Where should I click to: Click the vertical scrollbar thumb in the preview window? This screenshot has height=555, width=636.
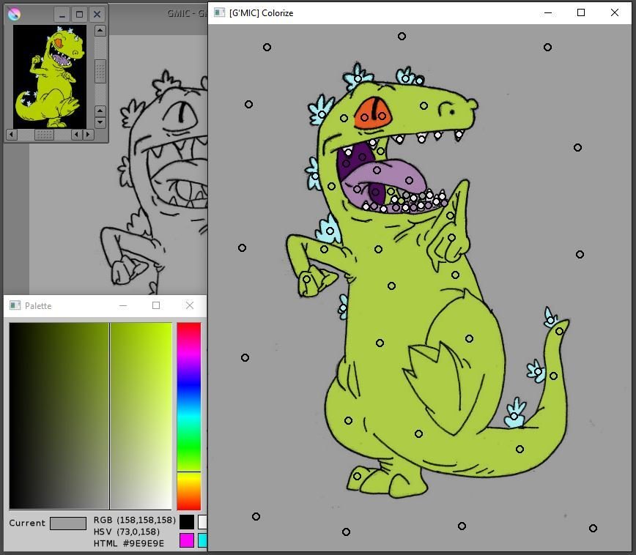100,71
